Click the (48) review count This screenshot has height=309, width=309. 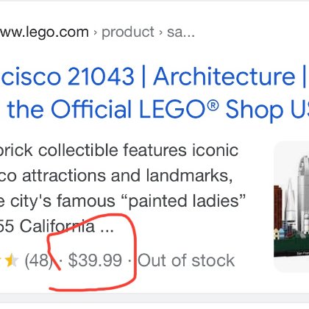[38, 260]
